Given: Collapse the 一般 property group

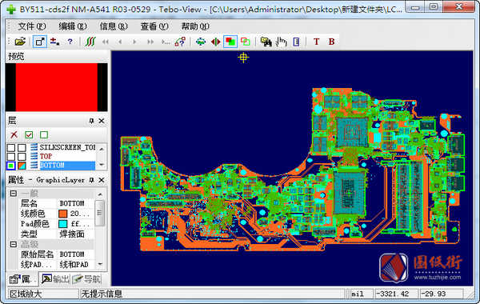Looking at the screenshot, I should (x=13, y=194).
